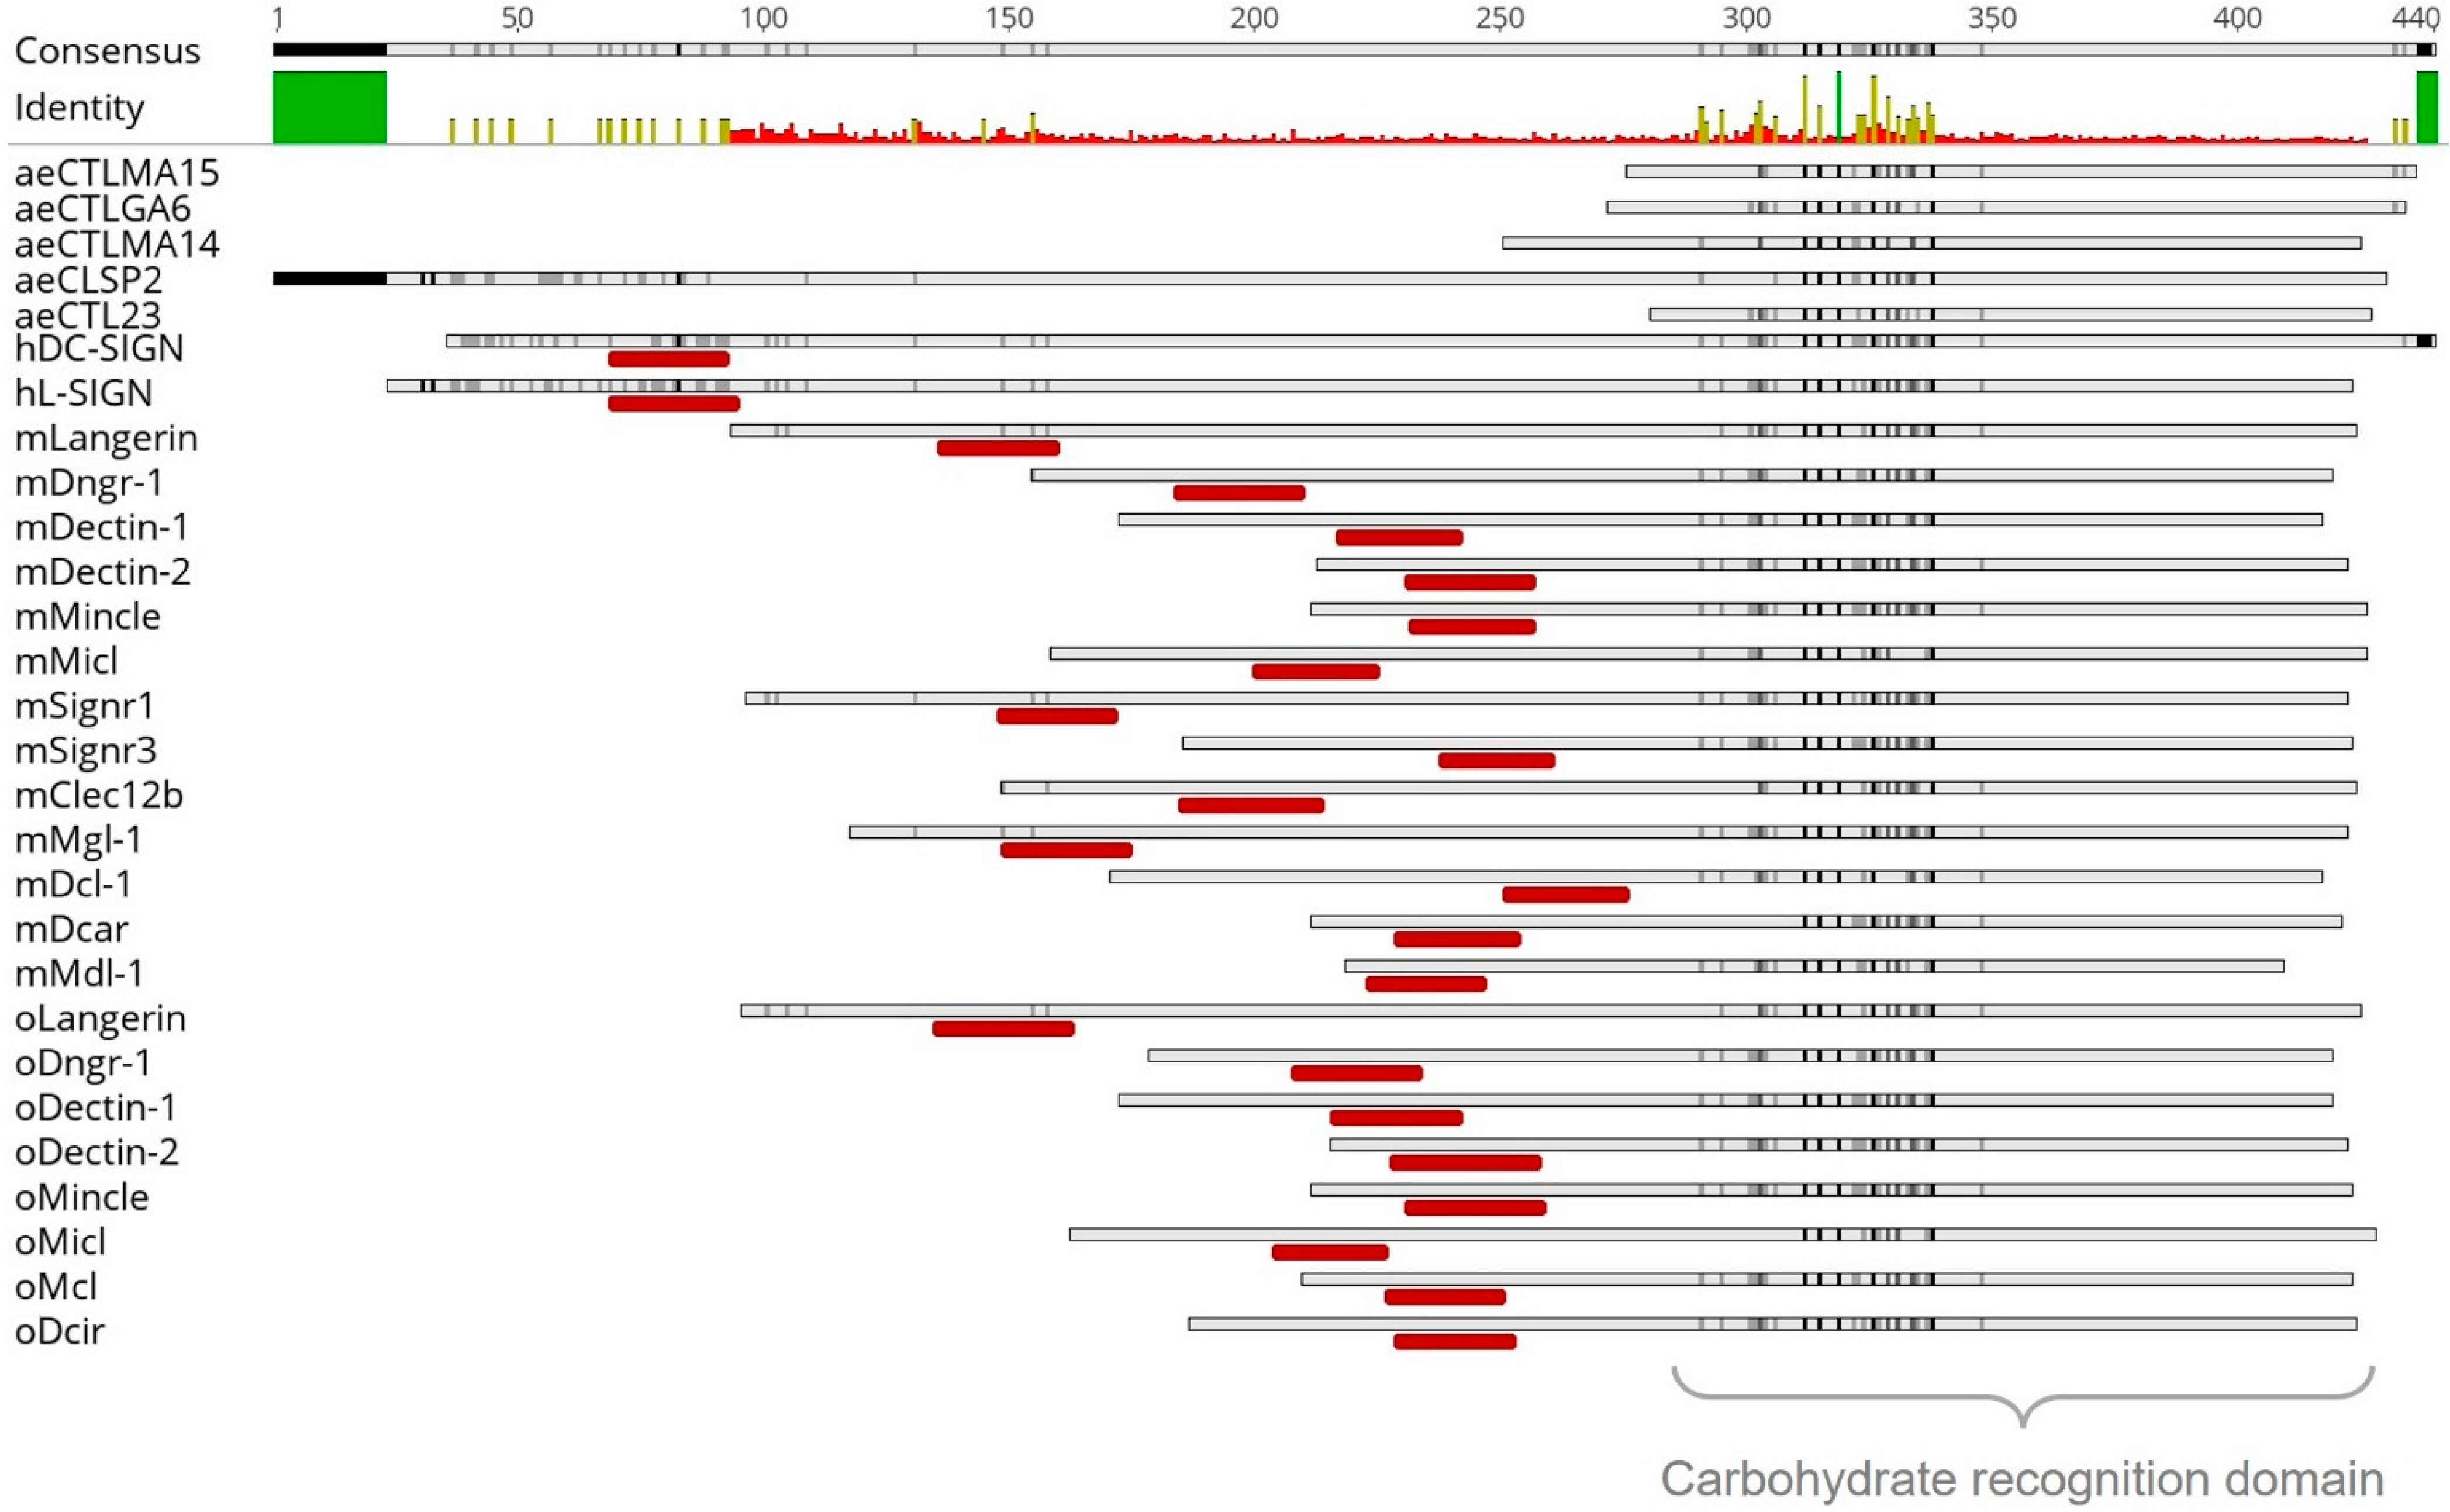The height and width of the screenshot is (1512, 2450).
Task: Select the aeCLSP2 sequence name
Action: (x=88, y=280)
